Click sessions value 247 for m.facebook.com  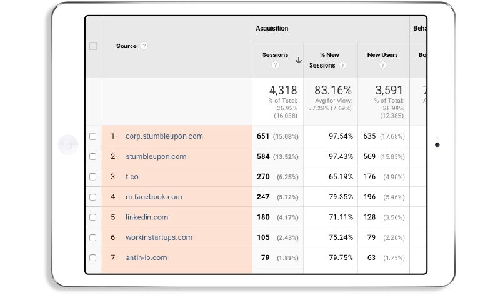pyautogui.click(x=263, y=197)
